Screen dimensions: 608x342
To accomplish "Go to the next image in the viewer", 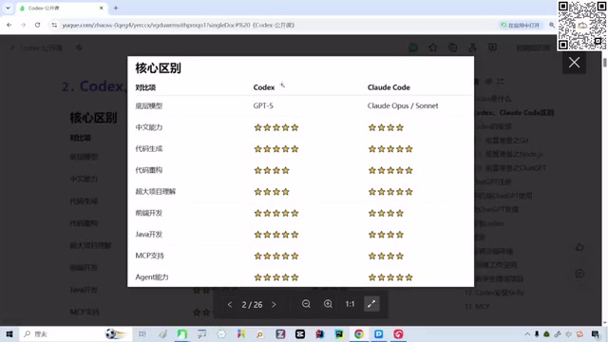I will tap(274, 305).
